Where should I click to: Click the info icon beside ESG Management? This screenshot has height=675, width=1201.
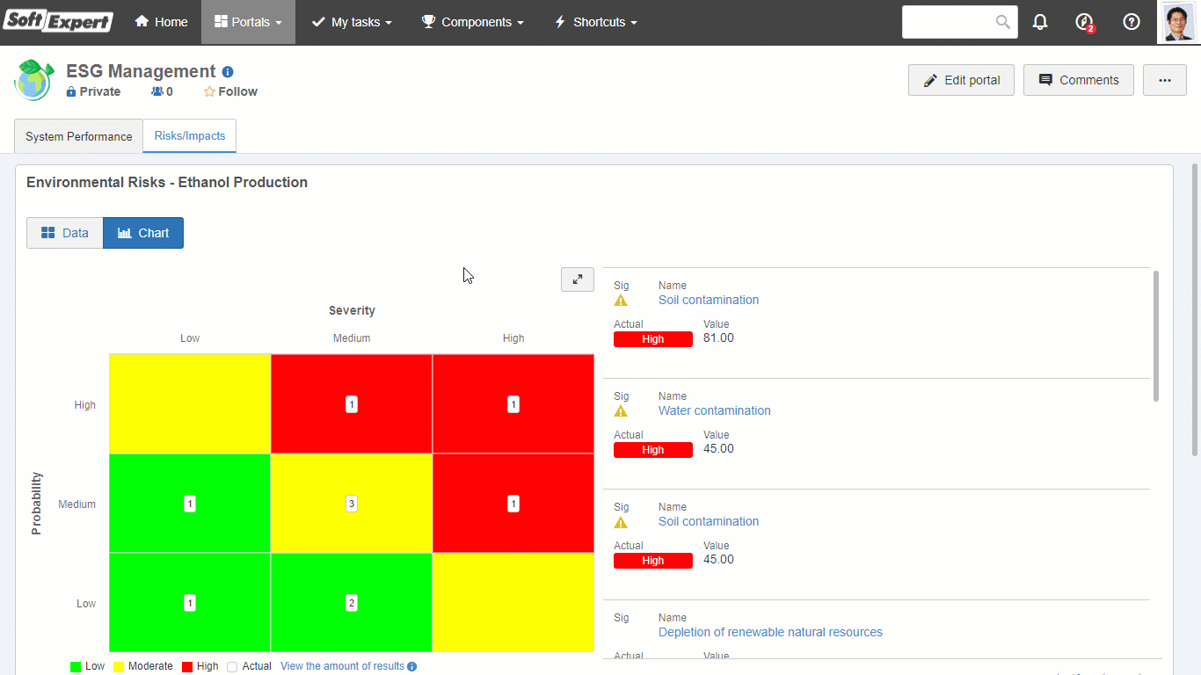coord(228,72)
